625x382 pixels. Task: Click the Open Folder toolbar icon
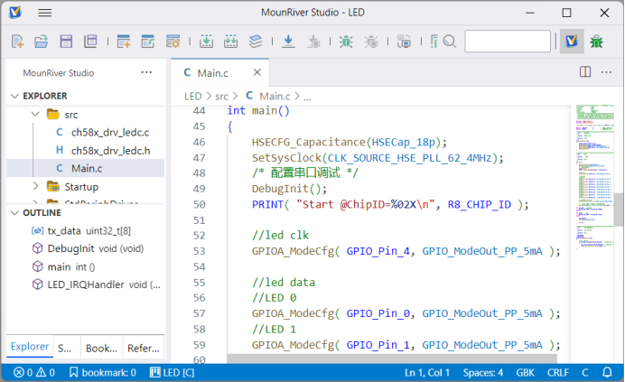[x=41, y=42]
